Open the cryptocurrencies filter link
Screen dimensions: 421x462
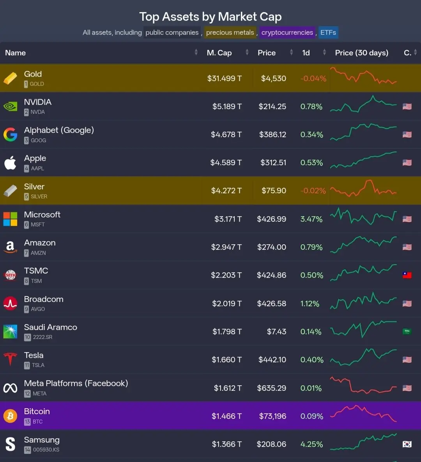coord(287,32)
